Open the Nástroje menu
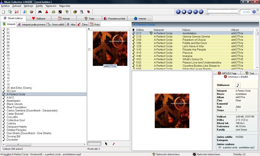This screenshot has width=260, height=156. click(28, 6)
